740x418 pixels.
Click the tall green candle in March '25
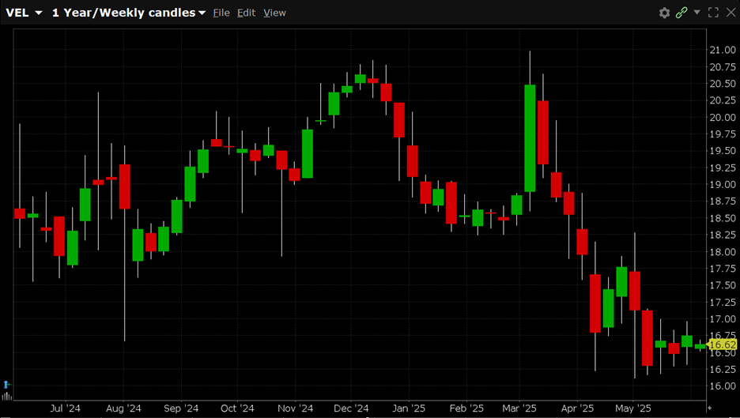(x=530, y=138)
